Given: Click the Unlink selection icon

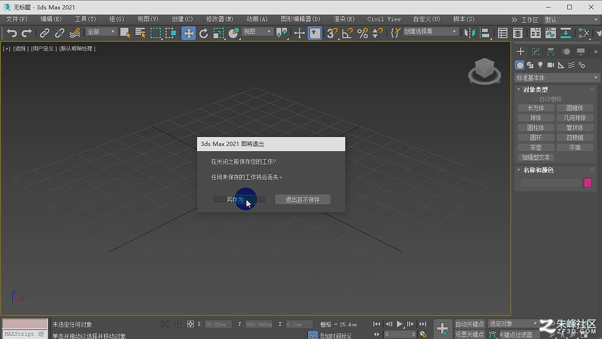Looking at the screenshot, I should (59, 33).
